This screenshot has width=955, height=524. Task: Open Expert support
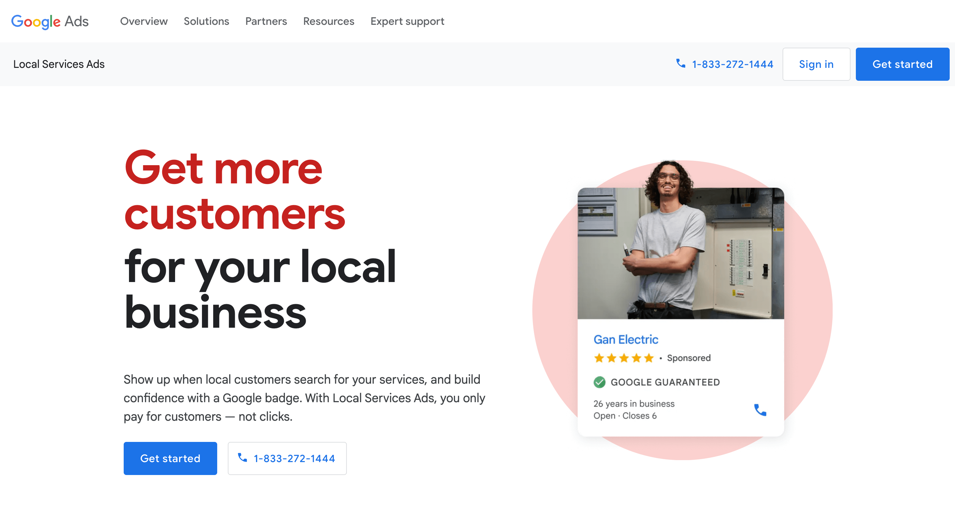point(408,21)
